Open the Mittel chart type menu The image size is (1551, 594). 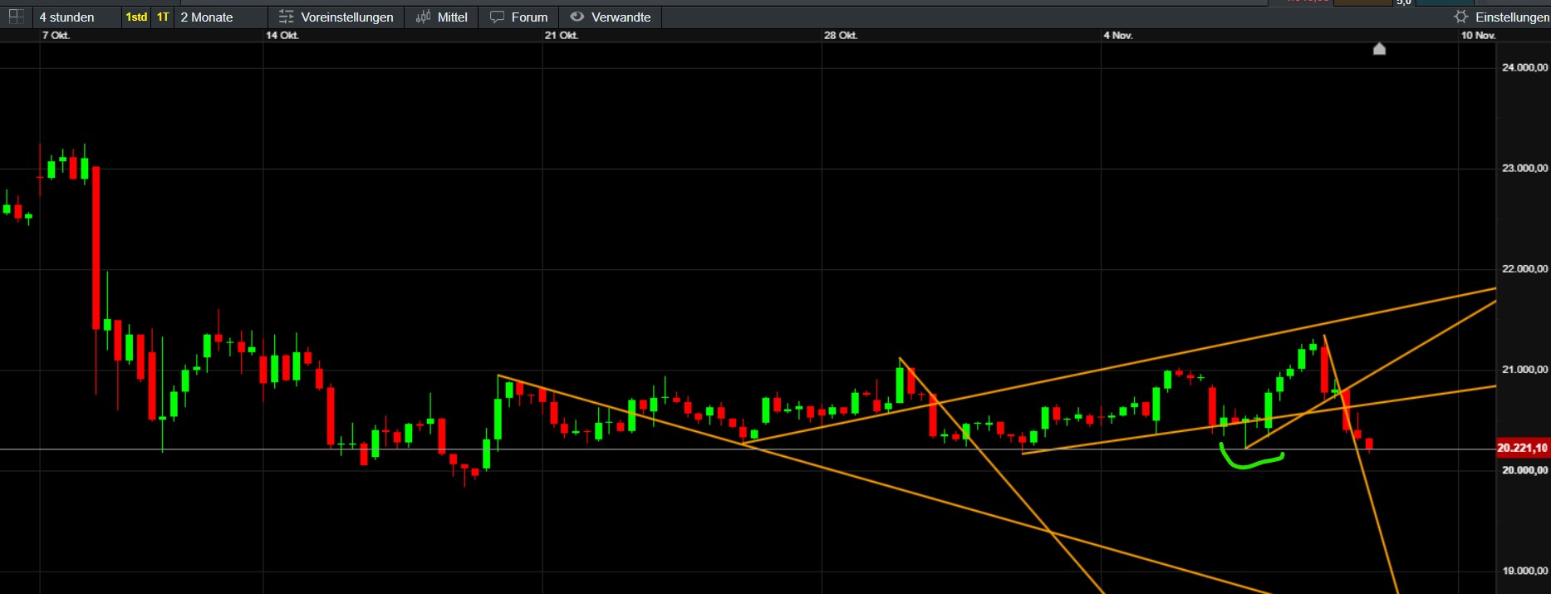442,17
